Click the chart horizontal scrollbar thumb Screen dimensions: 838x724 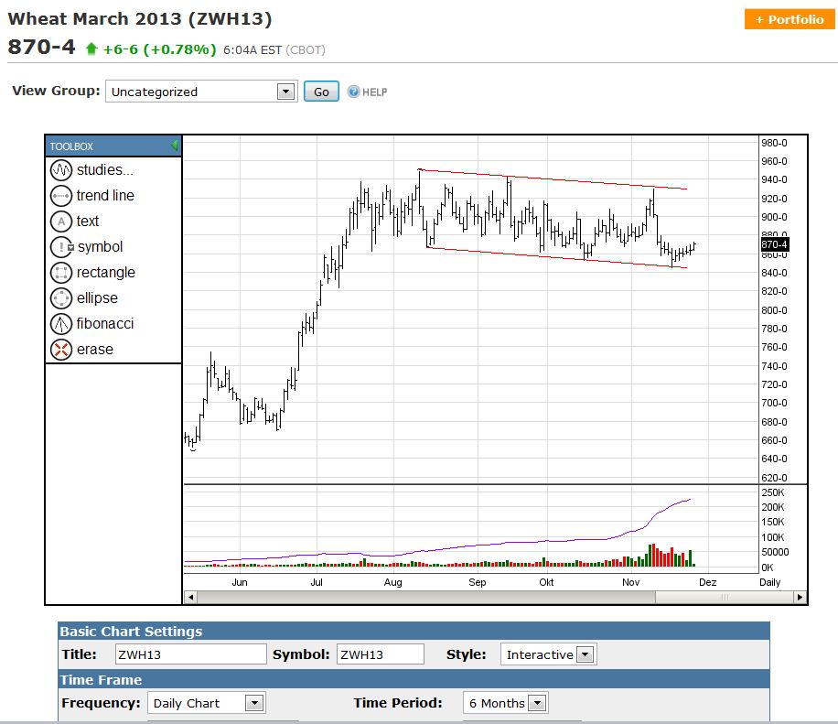click(x=725, y=597)
